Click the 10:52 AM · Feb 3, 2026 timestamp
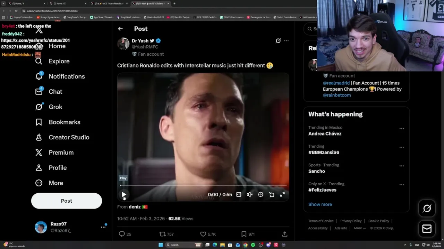This screenshot has height=249, width=444. click(141, 219)
